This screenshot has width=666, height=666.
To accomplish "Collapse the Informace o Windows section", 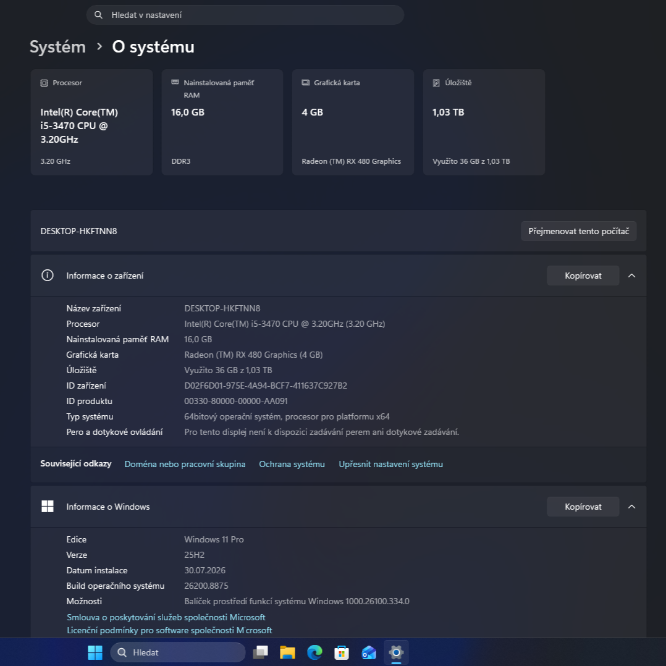I will point(631,507).
